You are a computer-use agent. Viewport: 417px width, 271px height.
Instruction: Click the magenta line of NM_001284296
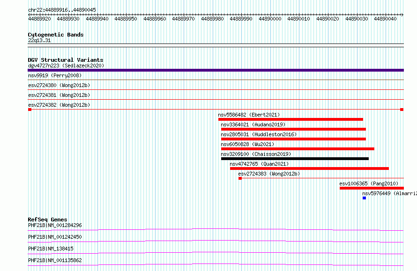tap(216, 229)
